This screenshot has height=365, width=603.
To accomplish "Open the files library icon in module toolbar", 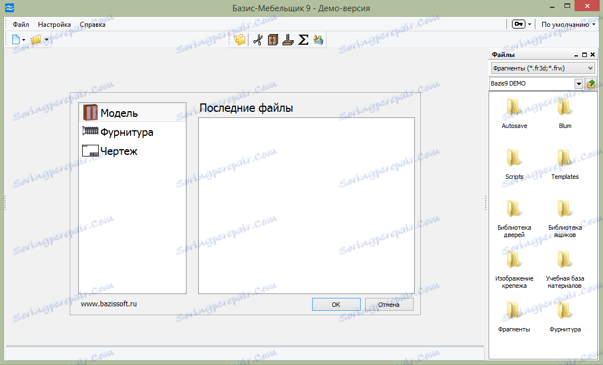I will [240, 39].
